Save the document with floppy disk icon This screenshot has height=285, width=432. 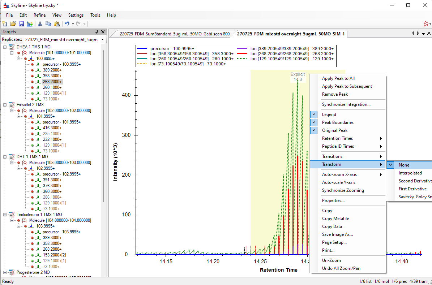coord(21,24)
